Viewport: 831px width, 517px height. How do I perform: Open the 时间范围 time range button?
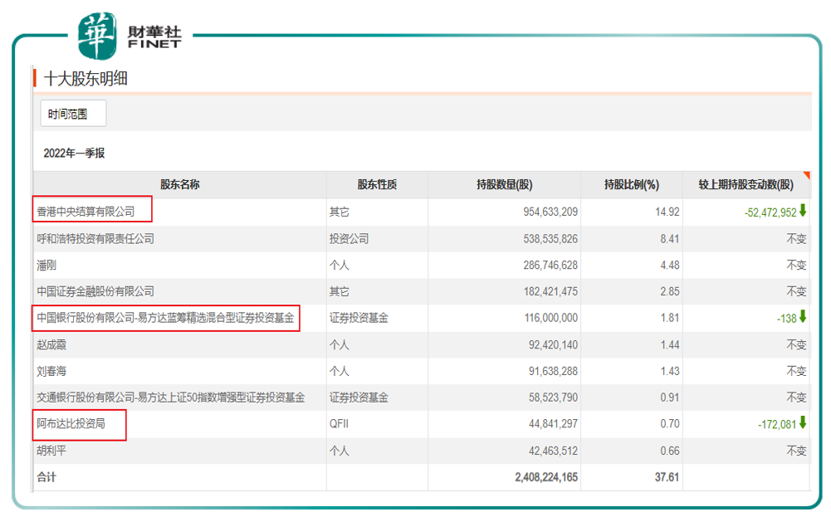click(x=73, y=114)
